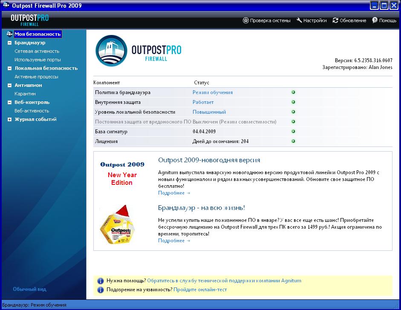Open 'Подробнее' under Outpost 2009 news

[x=174, y=193]
